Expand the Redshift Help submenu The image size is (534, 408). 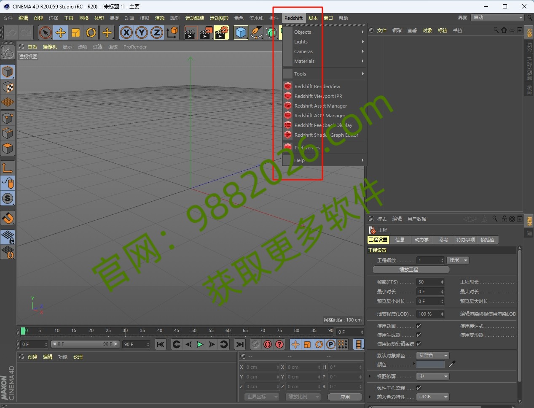point(325,160)
